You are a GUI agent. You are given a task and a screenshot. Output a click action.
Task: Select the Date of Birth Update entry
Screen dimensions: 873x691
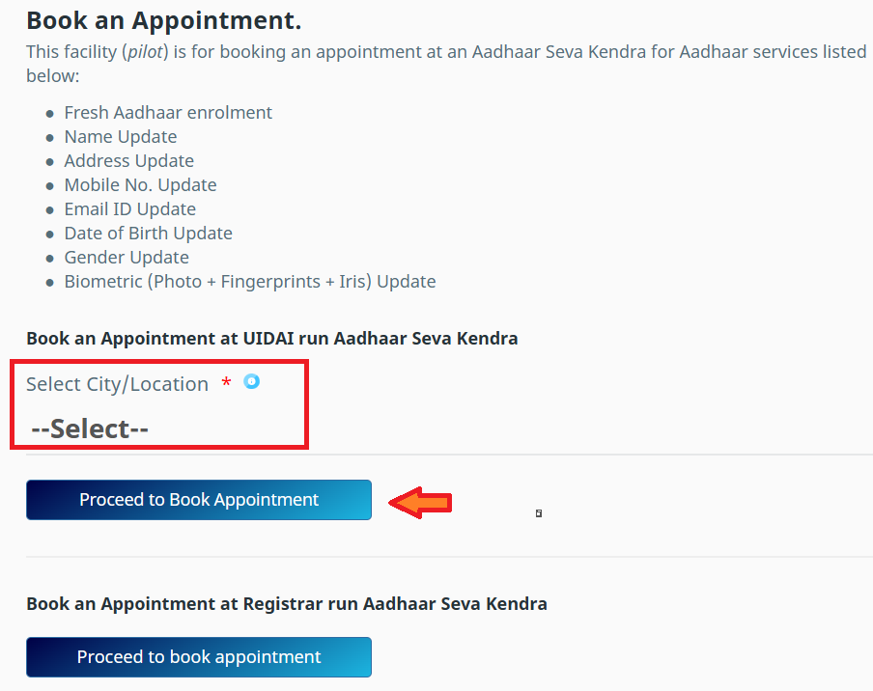coord(148,234)
